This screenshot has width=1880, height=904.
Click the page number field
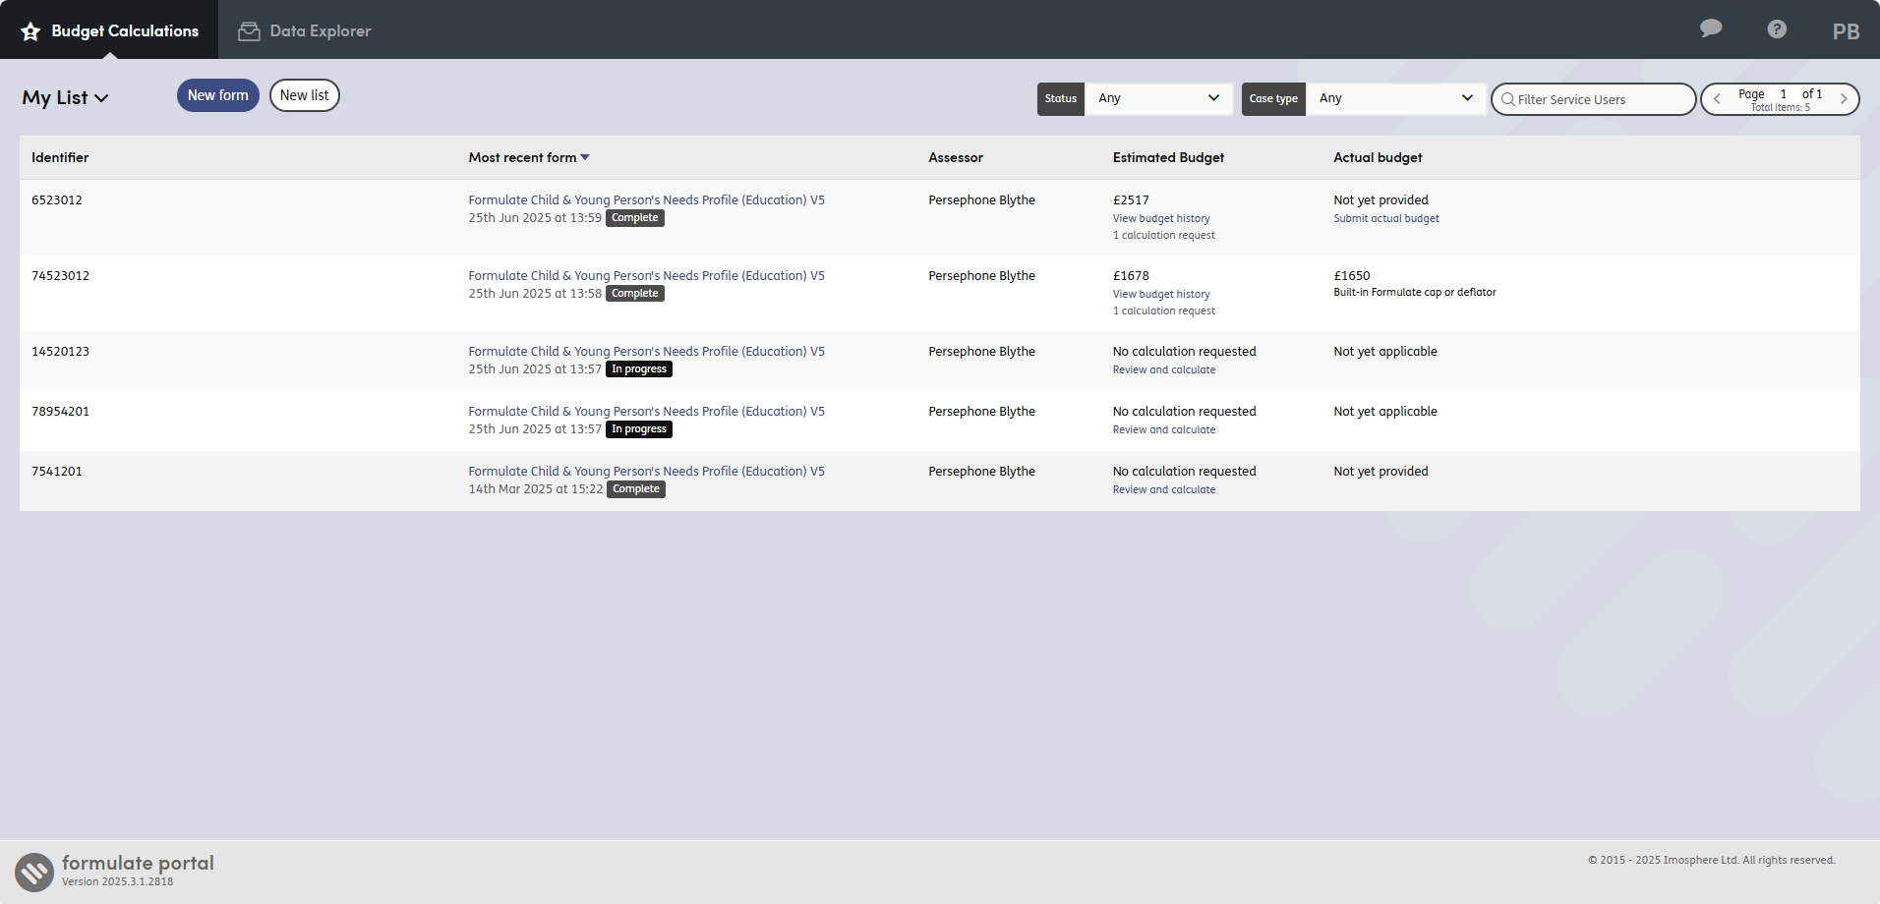[1783, 94]
